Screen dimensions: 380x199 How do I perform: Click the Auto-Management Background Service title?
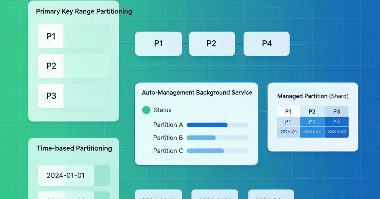[x=197, y=93]
